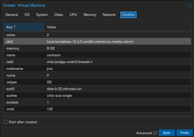This screenshot has height=137, width=194.
Task: Switch to the CPU tab
Action: point(73,15)
